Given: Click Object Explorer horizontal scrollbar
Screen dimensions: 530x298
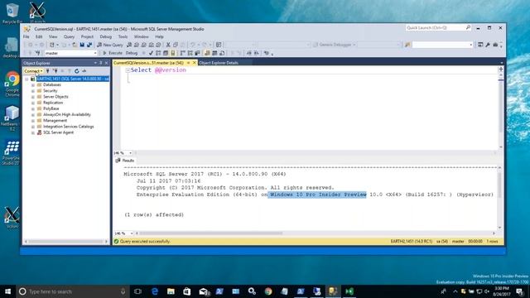Looking at the screenshot, I should (66, 242).
